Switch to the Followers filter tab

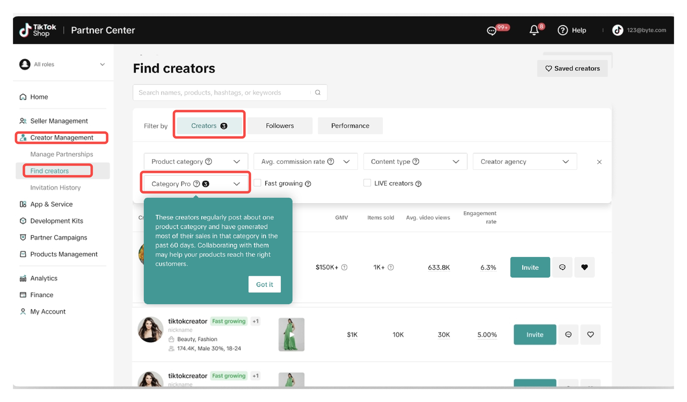tap(280, 126)
